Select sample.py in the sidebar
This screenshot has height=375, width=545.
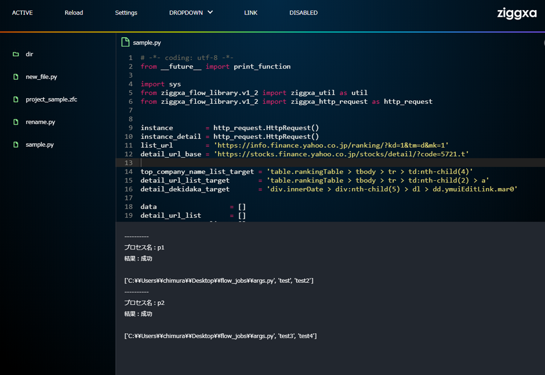click(40, 145)
